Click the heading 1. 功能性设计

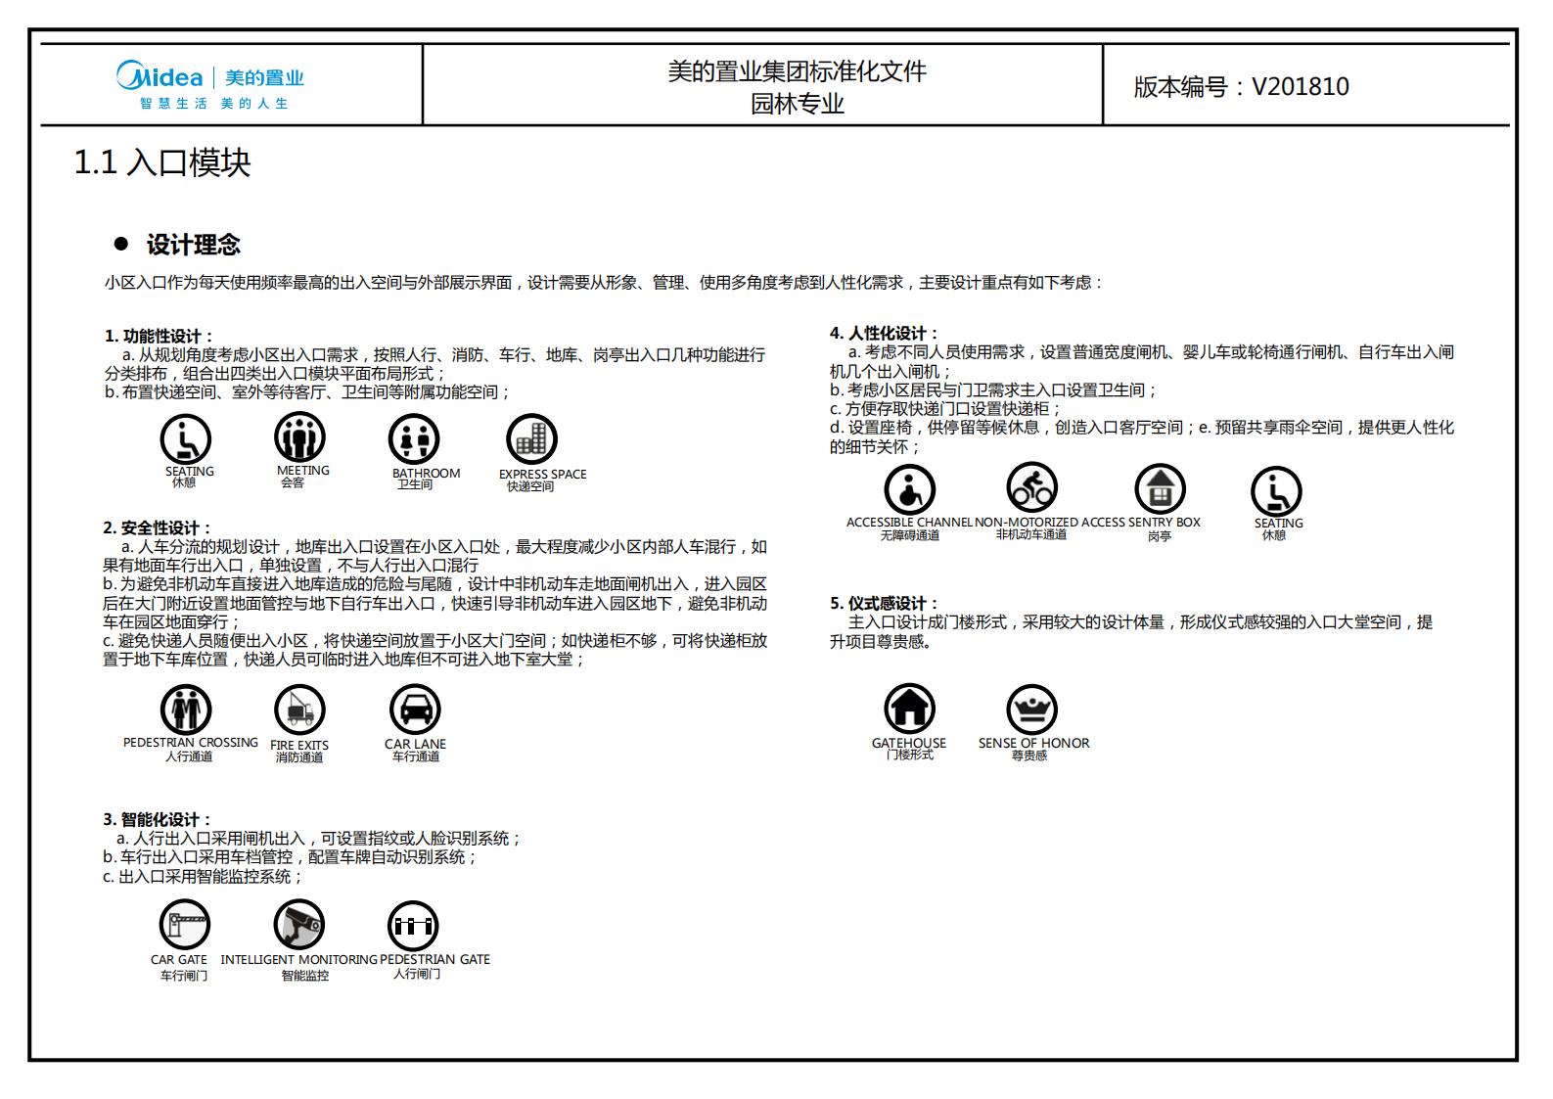(159, 336)
